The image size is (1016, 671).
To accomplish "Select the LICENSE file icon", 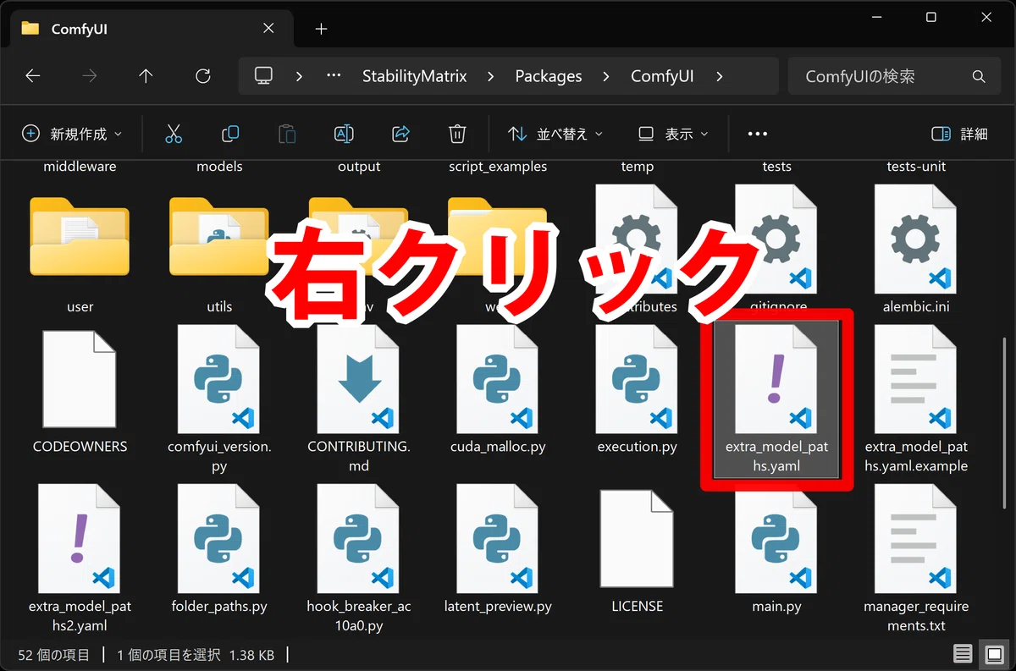I will [637, 538].
